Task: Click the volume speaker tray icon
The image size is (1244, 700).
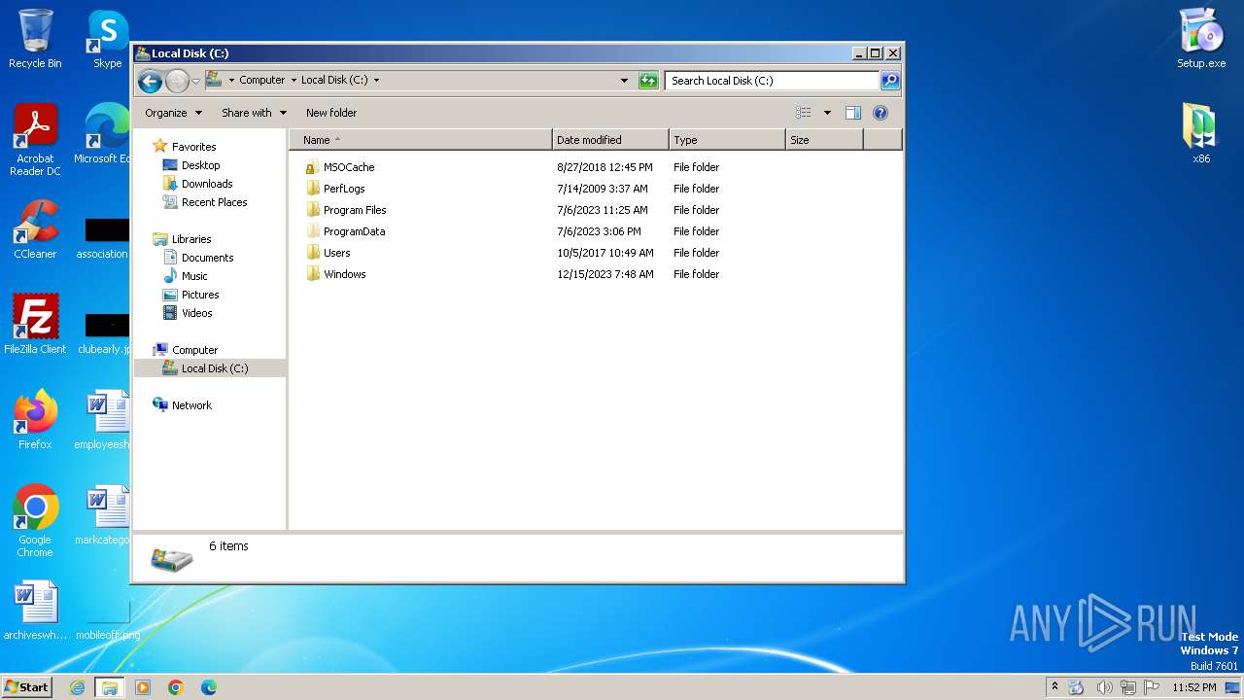Action: pos(1103,687)
